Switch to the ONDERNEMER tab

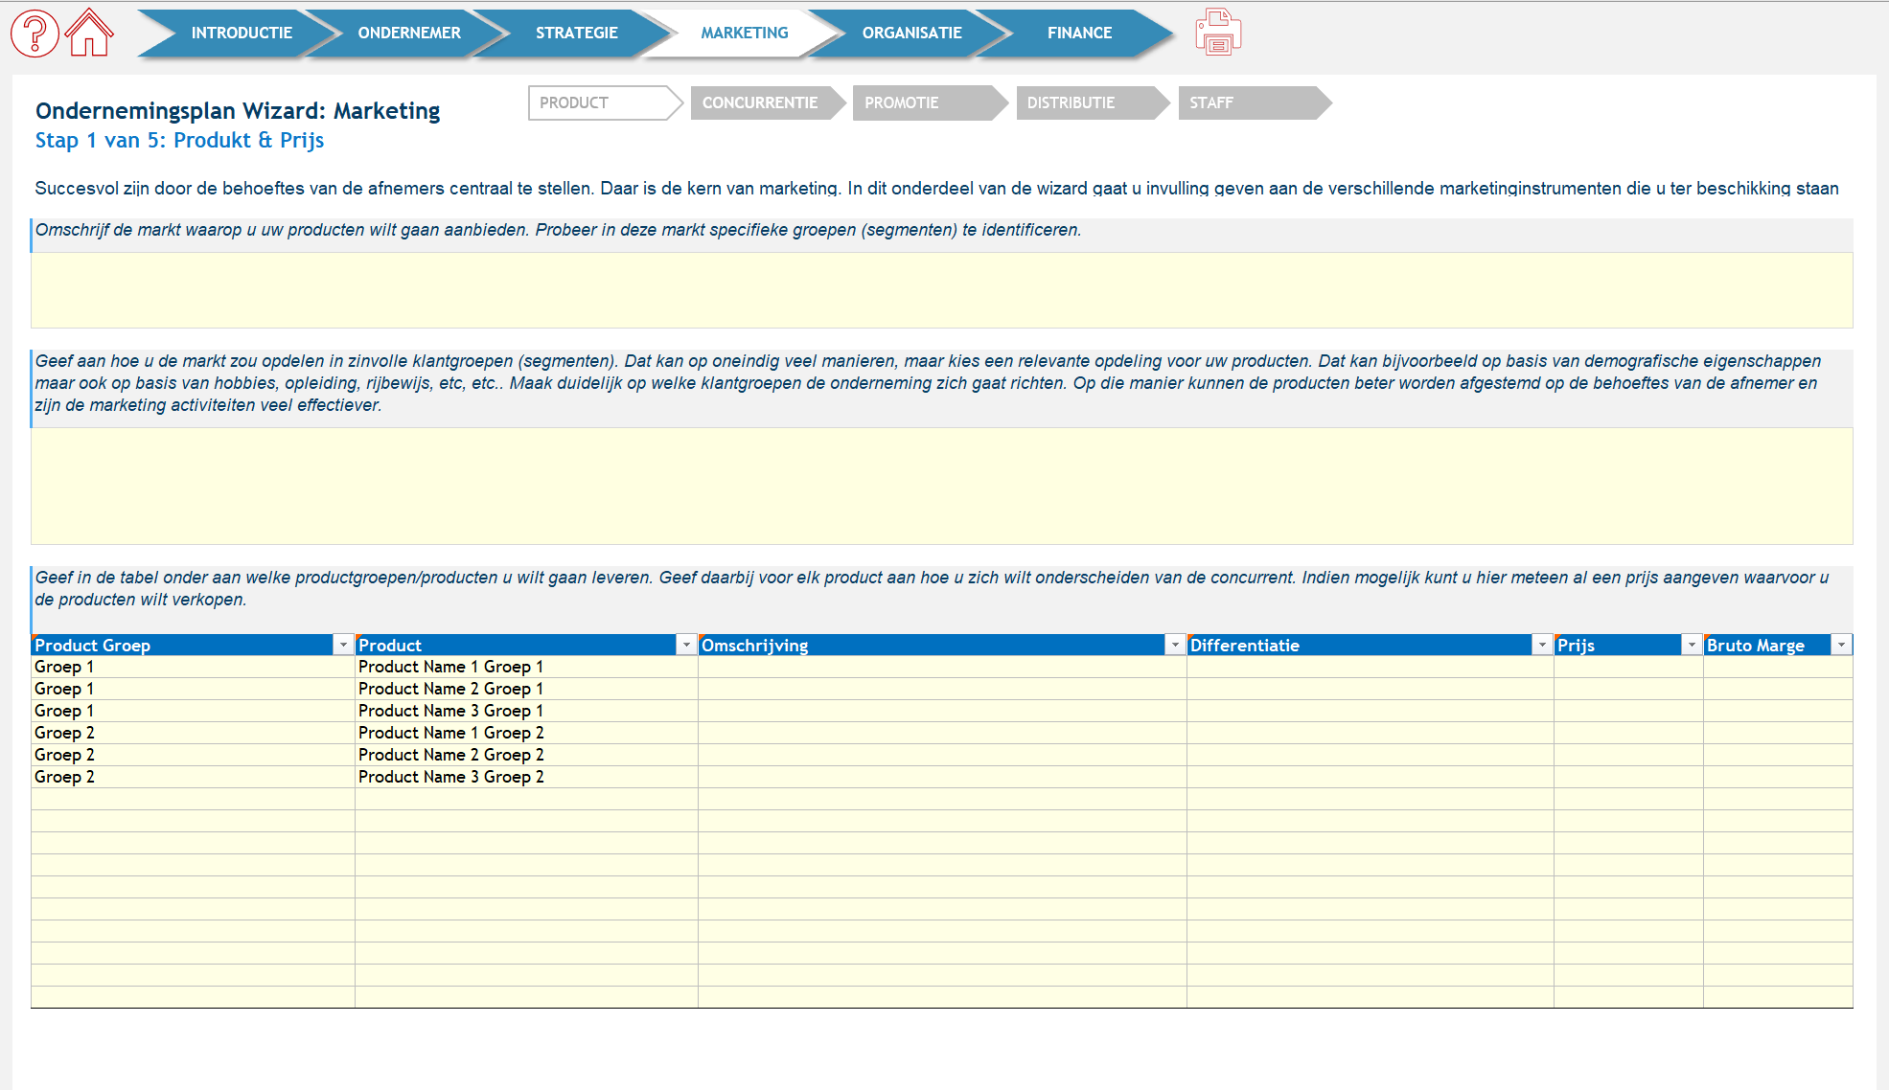(x=409, y=33)
